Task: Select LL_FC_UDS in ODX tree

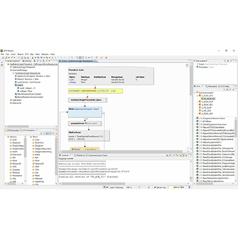Action: [205, 111]
